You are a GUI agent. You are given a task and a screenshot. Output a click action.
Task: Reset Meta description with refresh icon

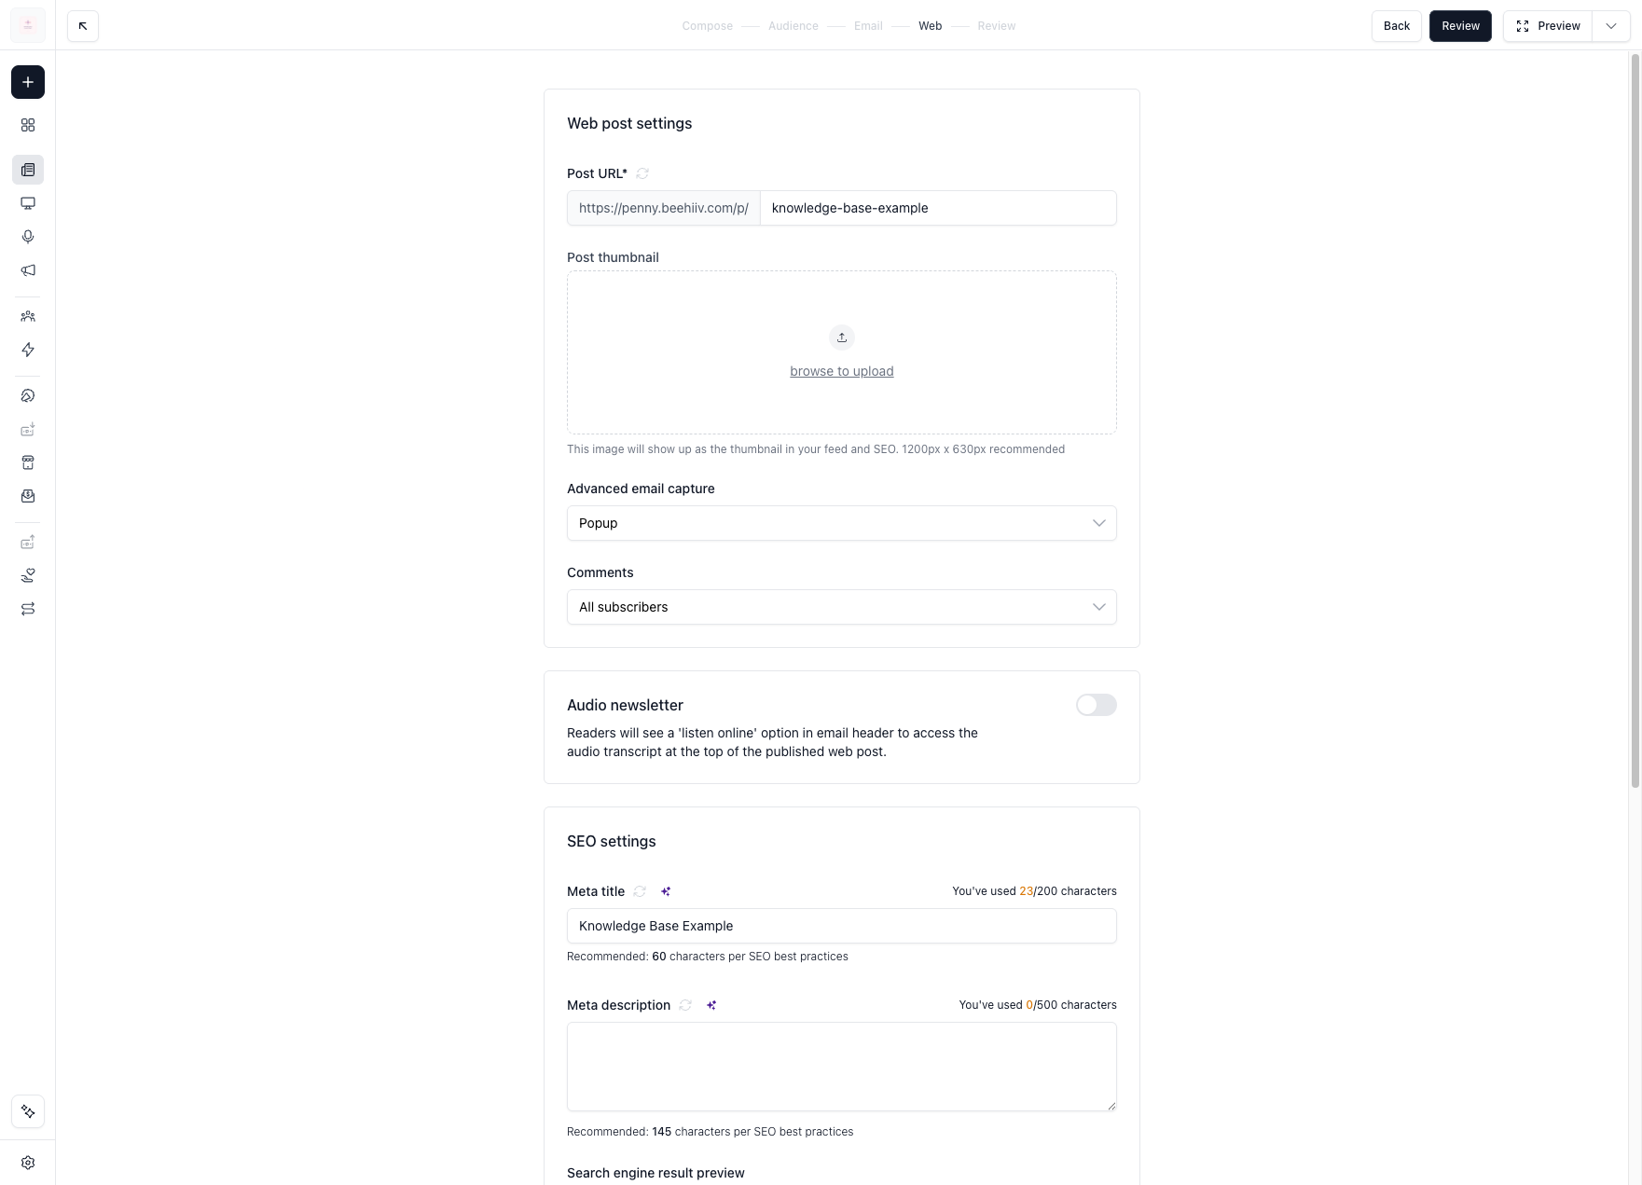coord(685,1005)
